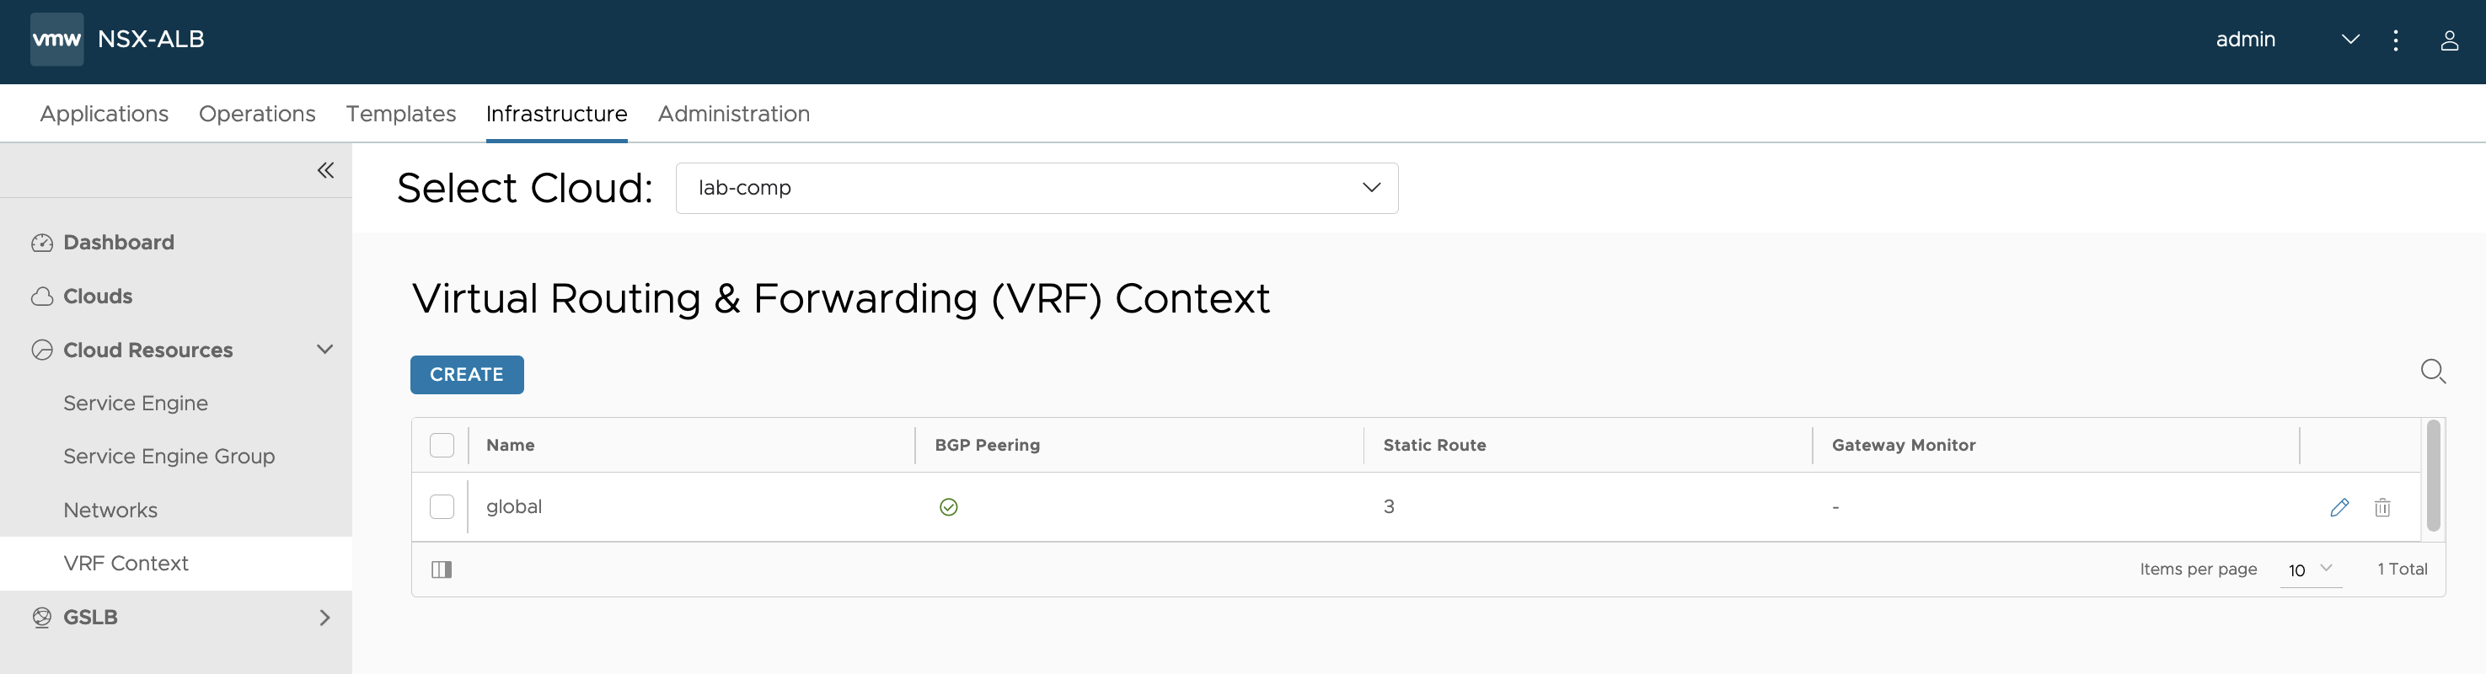
Task: Click BGP Peering column header
Action: click(x=986, y=446)
